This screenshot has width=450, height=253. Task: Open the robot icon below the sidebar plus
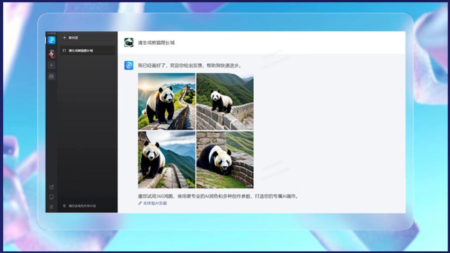(x=52, y=76)
